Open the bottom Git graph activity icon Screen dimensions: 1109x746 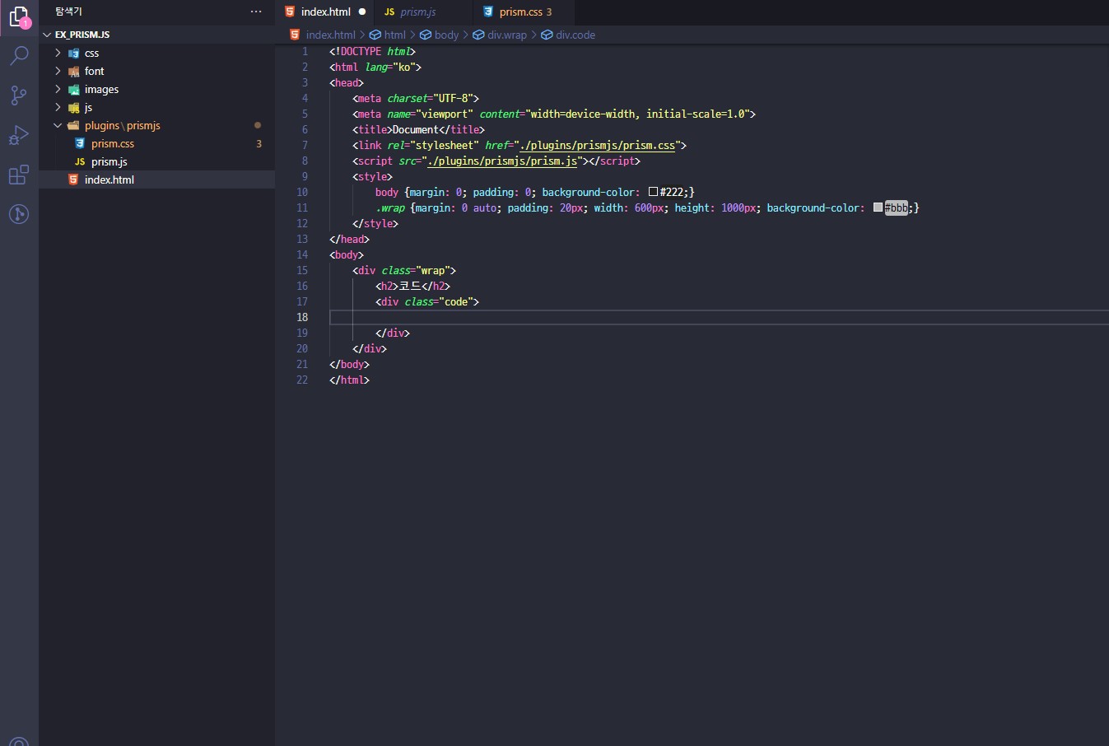pyautogui.click(x=18, y=214)
